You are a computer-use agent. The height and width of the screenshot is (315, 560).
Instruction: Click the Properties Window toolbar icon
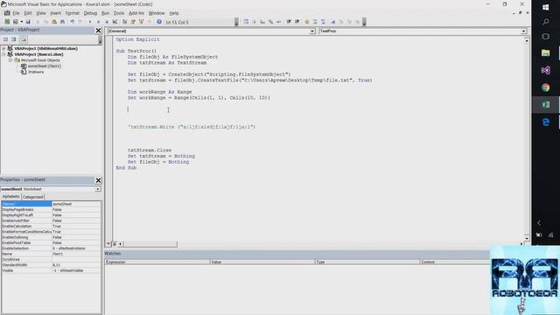pos(133,22)
